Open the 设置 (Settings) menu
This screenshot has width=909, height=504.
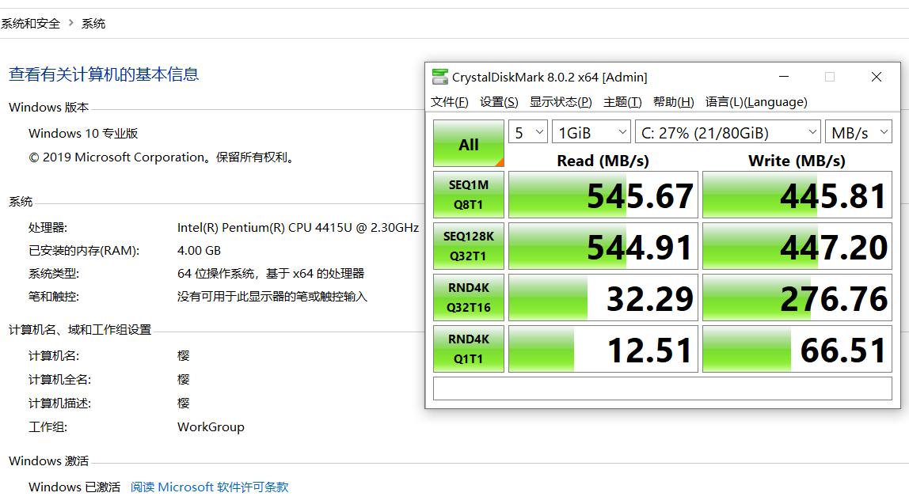pos(499,102)
